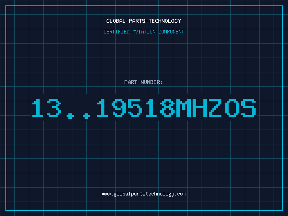Click the PART NUMBER: label
Viewport: 288px width, 216px height.
[144, 82]
